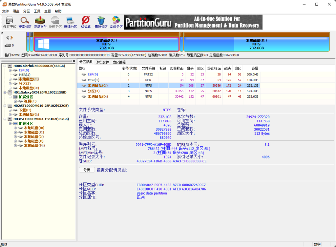Click the 起始柱面 column header
Image resolution: width=336 pixels, height=247 pixels.
[177, 68]
